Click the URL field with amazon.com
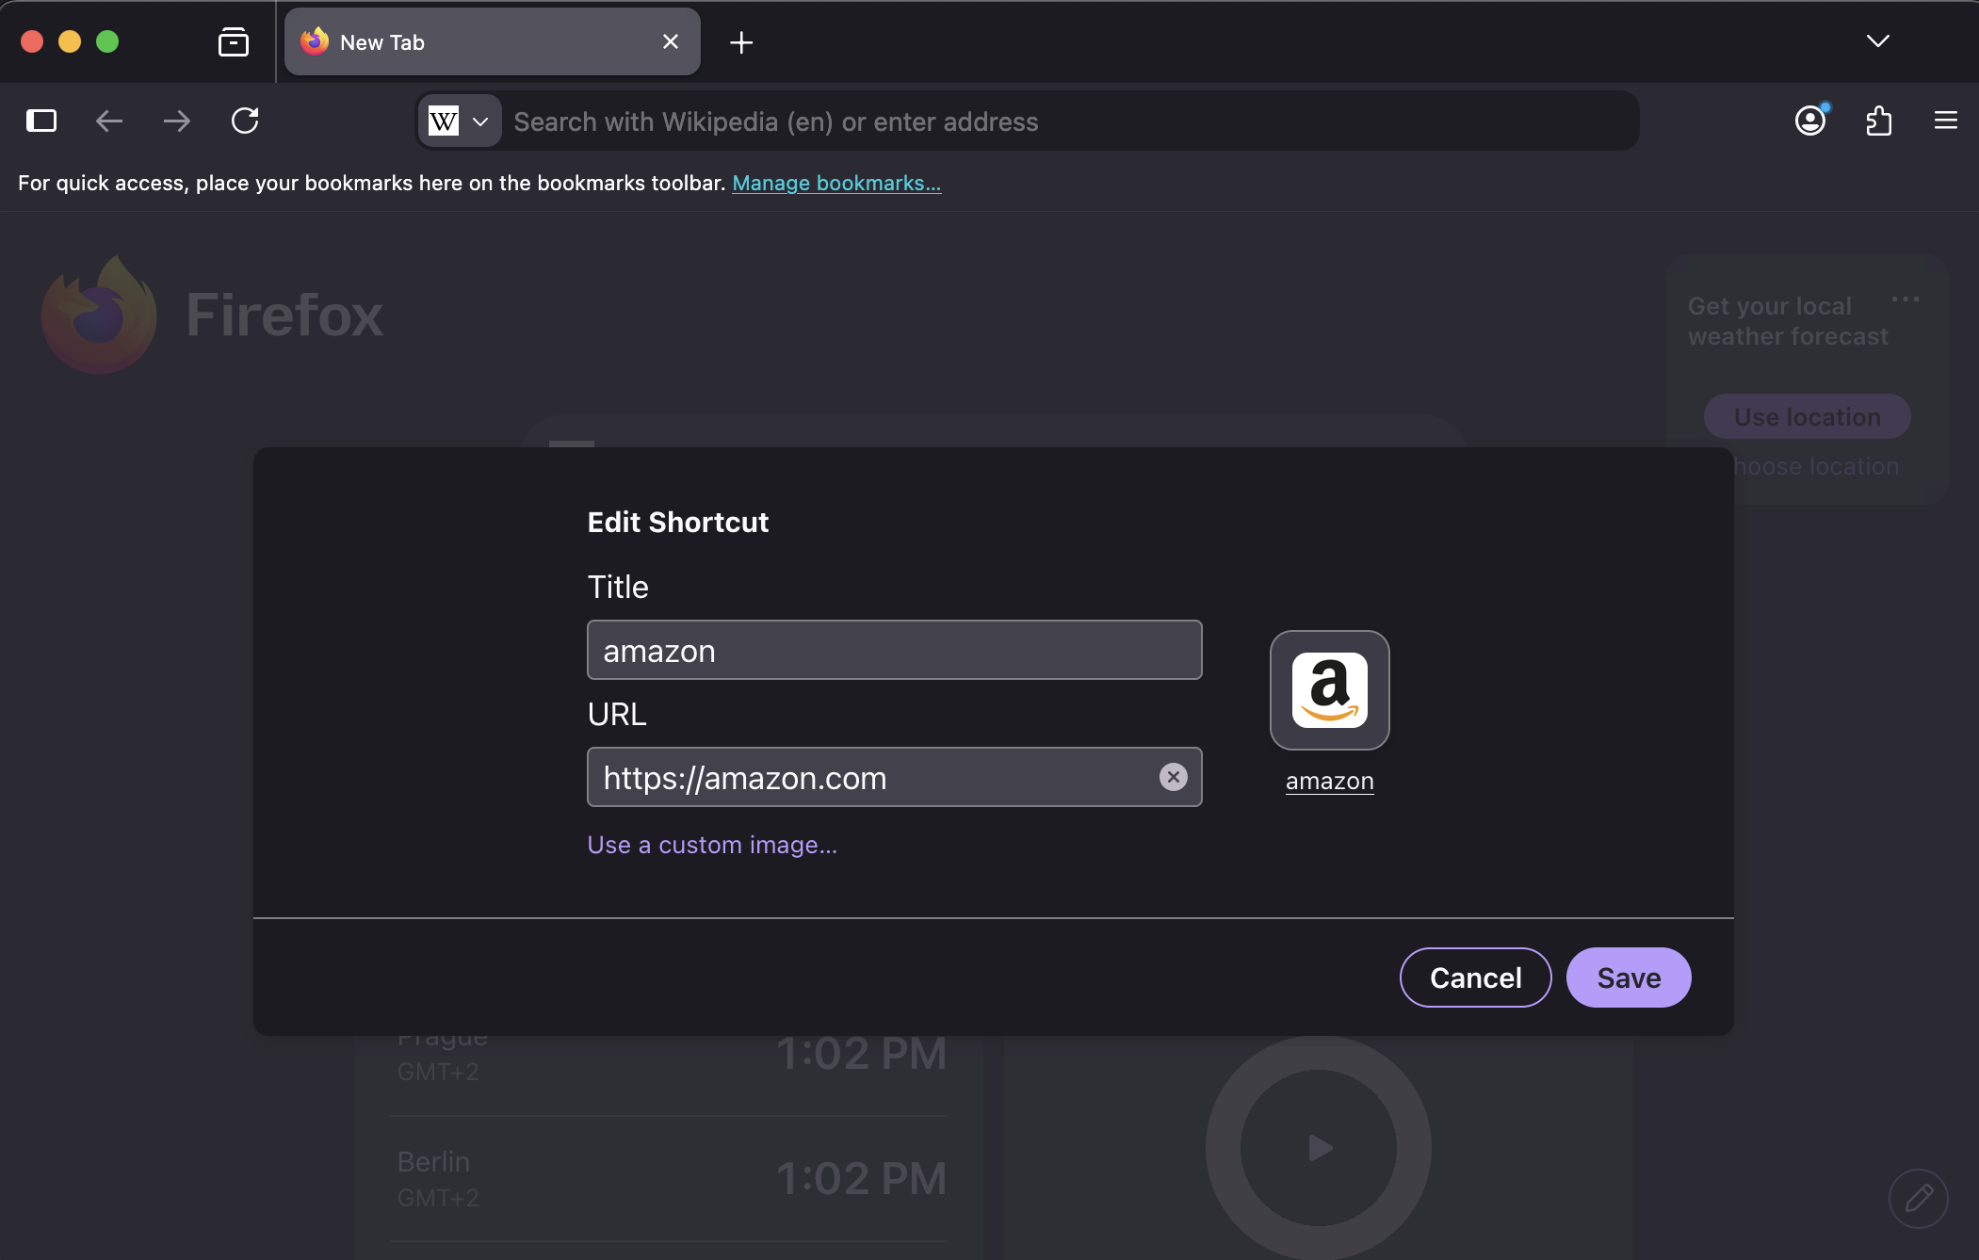The height and width of the screenshot is (1260, 1979). click(895, 777)
